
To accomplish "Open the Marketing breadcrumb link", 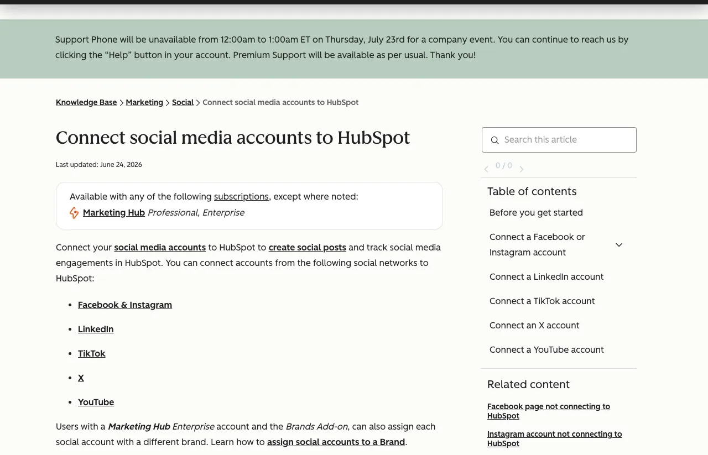I will 144,102.
